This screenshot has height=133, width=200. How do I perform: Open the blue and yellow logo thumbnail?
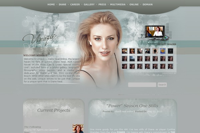[x=163, y=51]
